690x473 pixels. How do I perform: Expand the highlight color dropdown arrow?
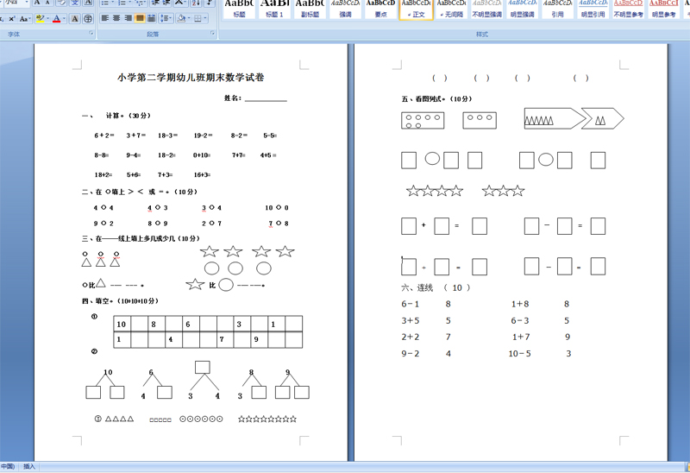[47, 18]
